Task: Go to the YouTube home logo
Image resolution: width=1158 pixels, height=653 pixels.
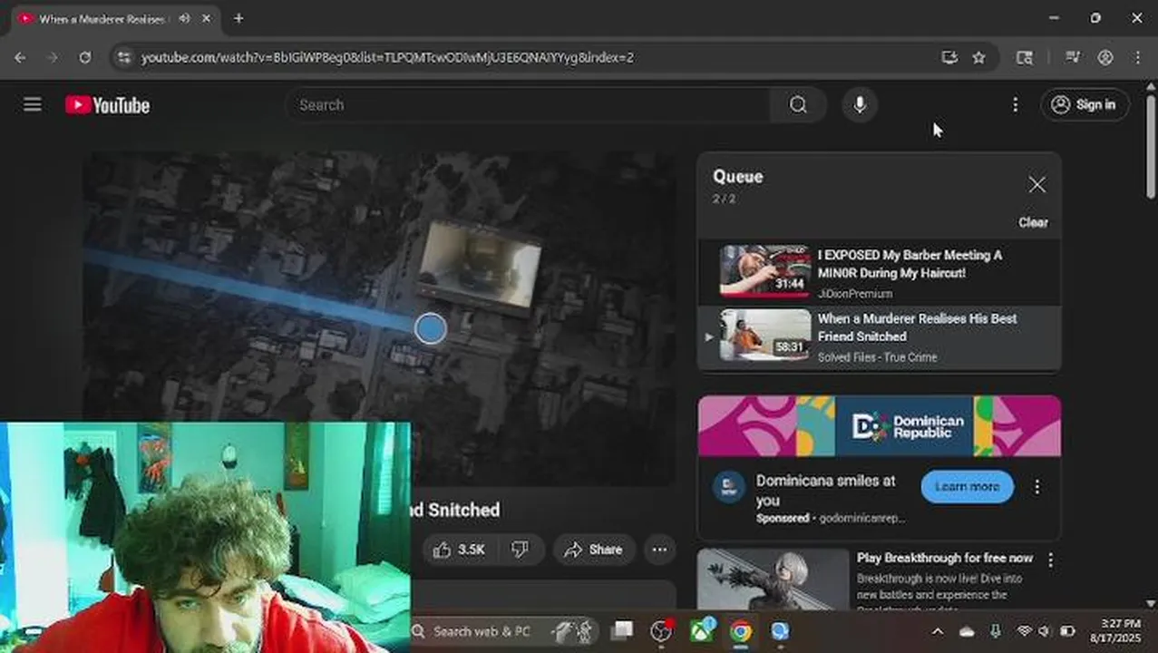Action: (x=107, y=105)
